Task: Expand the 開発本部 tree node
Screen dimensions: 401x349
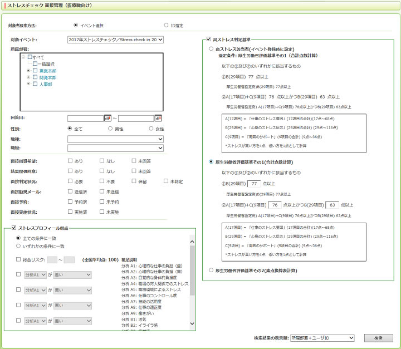Action: (x=28, y=77)
